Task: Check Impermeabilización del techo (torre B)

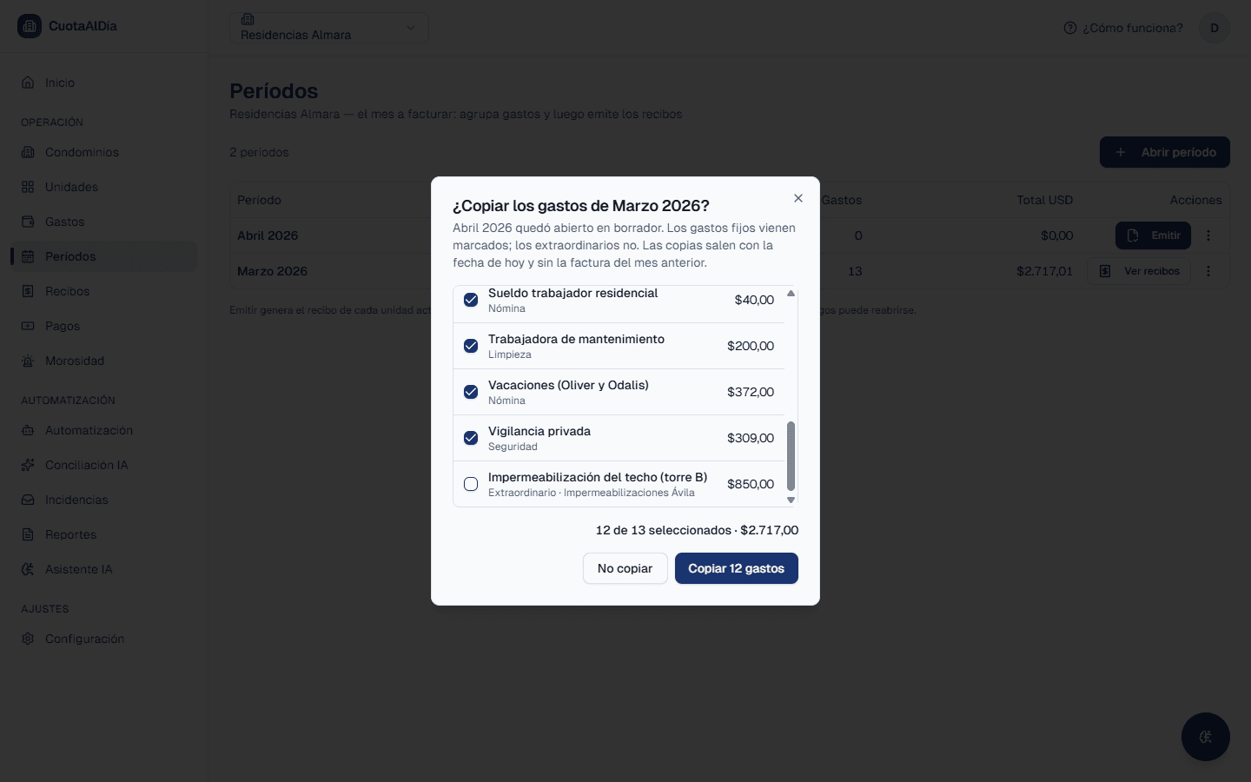Action: pos(471,484)
